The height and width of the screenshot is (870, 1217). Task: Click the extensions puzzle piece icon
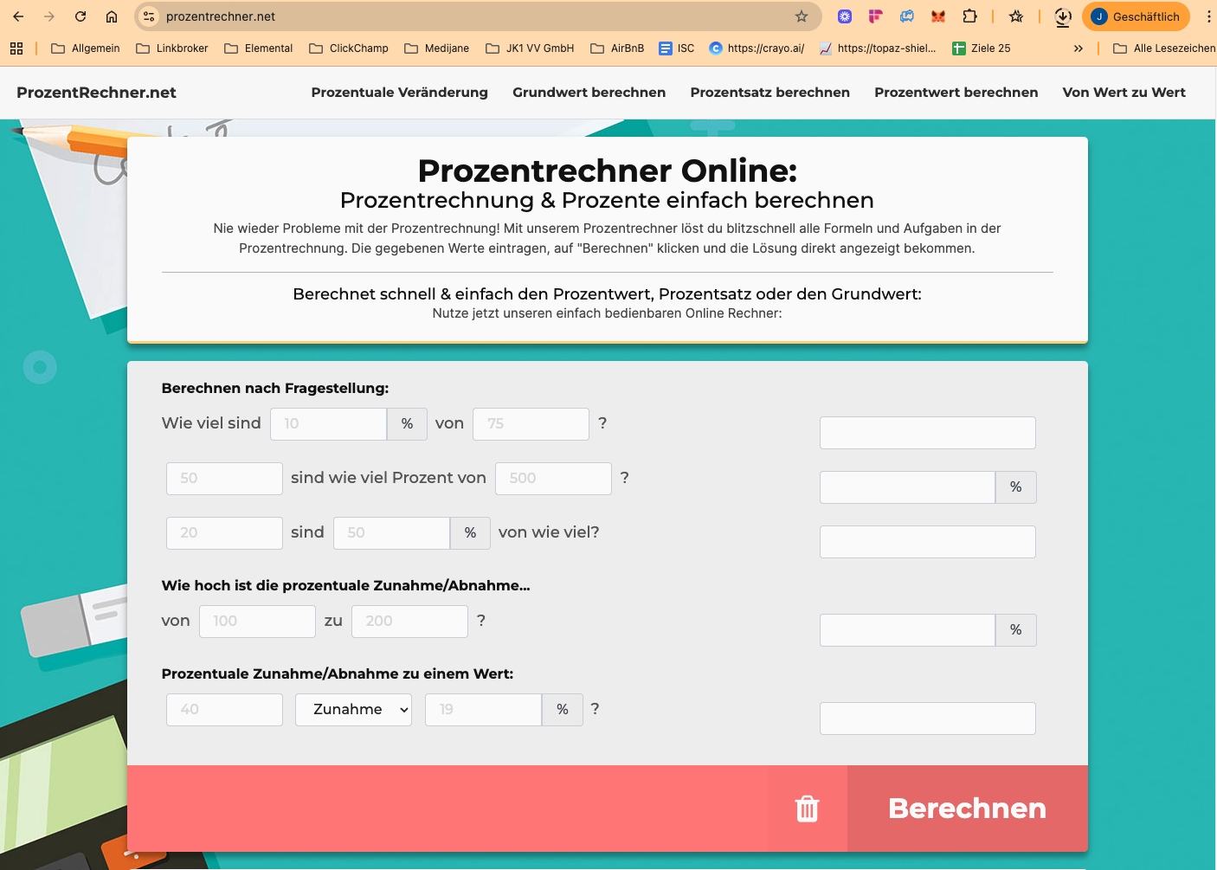[x=970, y=16]
